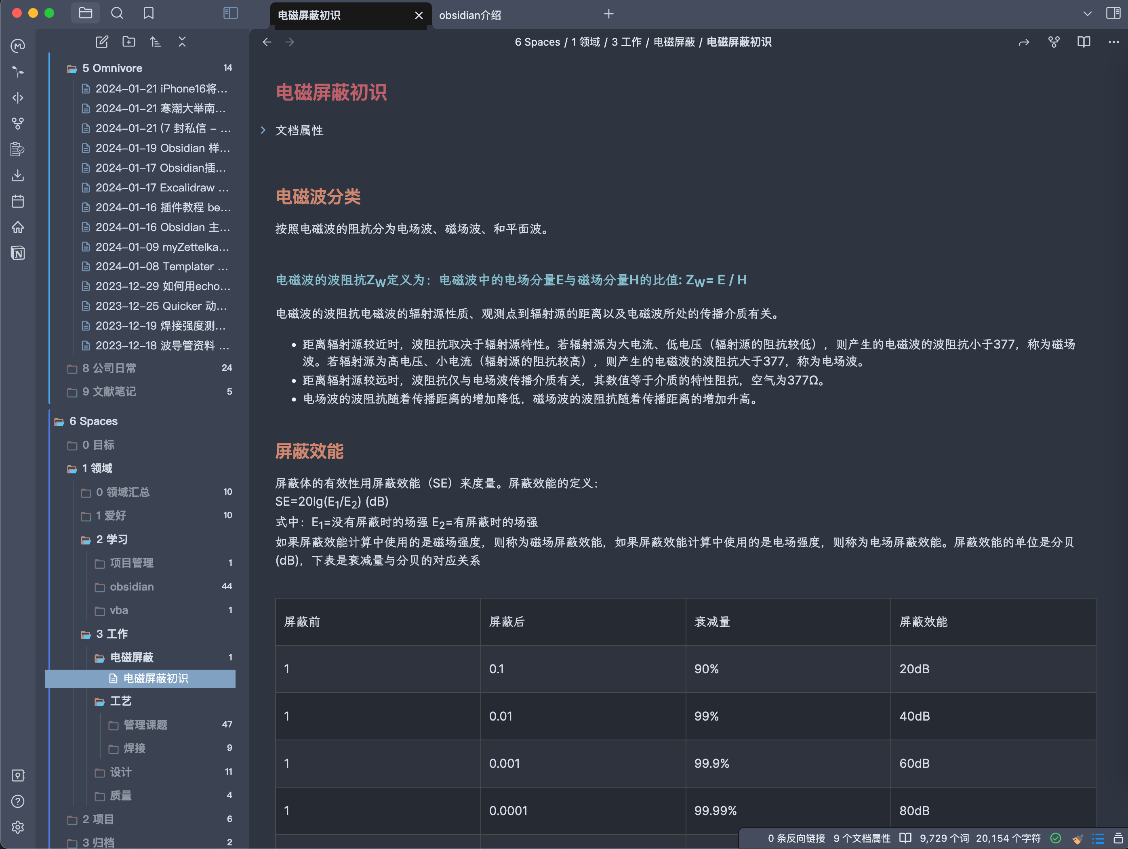
Task: Click breadcrumb 6 Spaces
Action: pyautogui.click(x=537, y=42)
